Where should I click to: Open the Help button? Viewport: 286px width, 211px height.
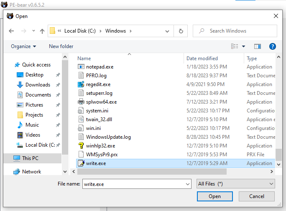tap(272, 46)
